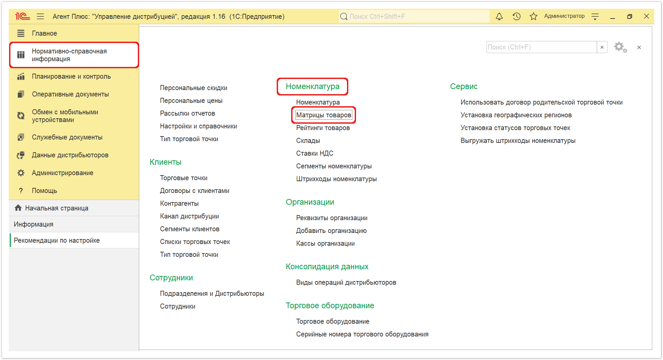Focus the global search field
Image resolution: width=663 pixels, height=360 pixels.
click(x=414, y=16)
